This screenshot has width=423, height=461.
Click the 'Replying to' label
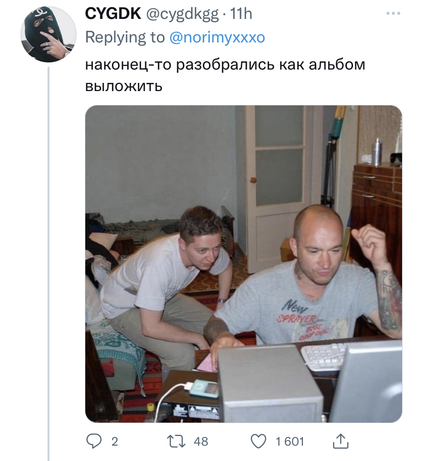[x=125, y=37]
